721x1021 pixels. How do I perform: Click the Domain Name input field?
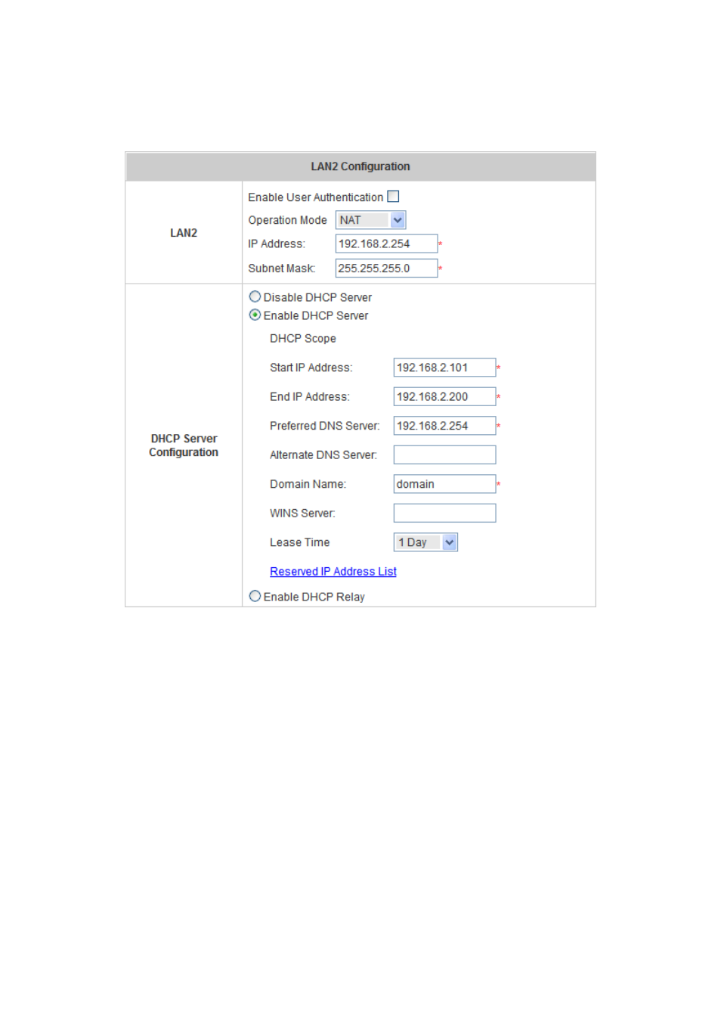(444, 484)
